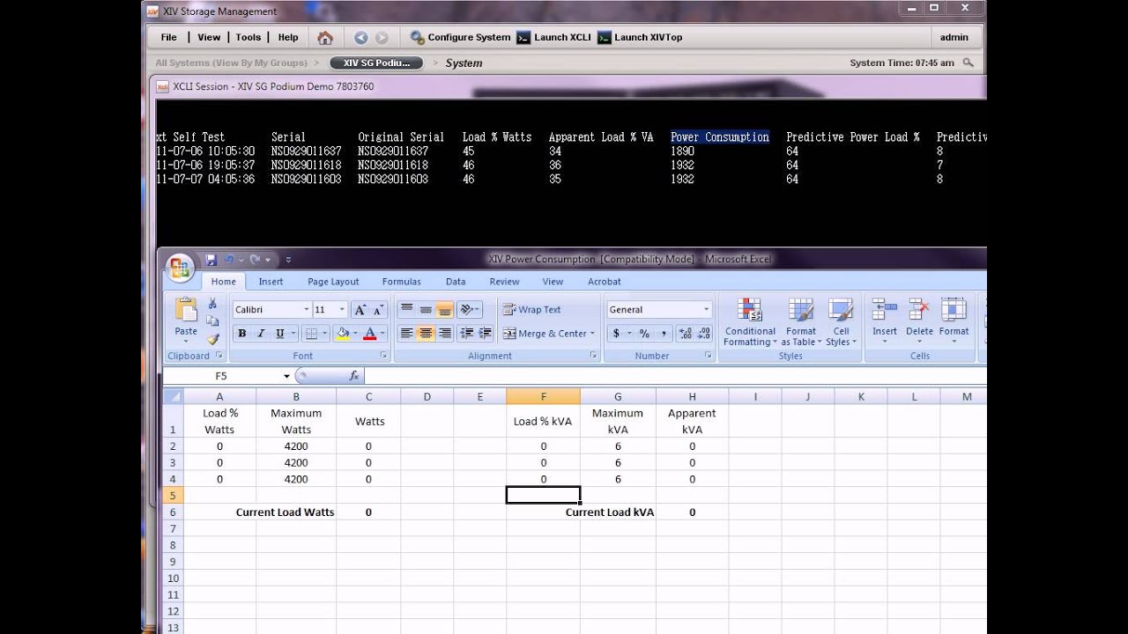Save the workbook via Quick Access Save icon
The image size is (1128, 634).
point(211,260)
